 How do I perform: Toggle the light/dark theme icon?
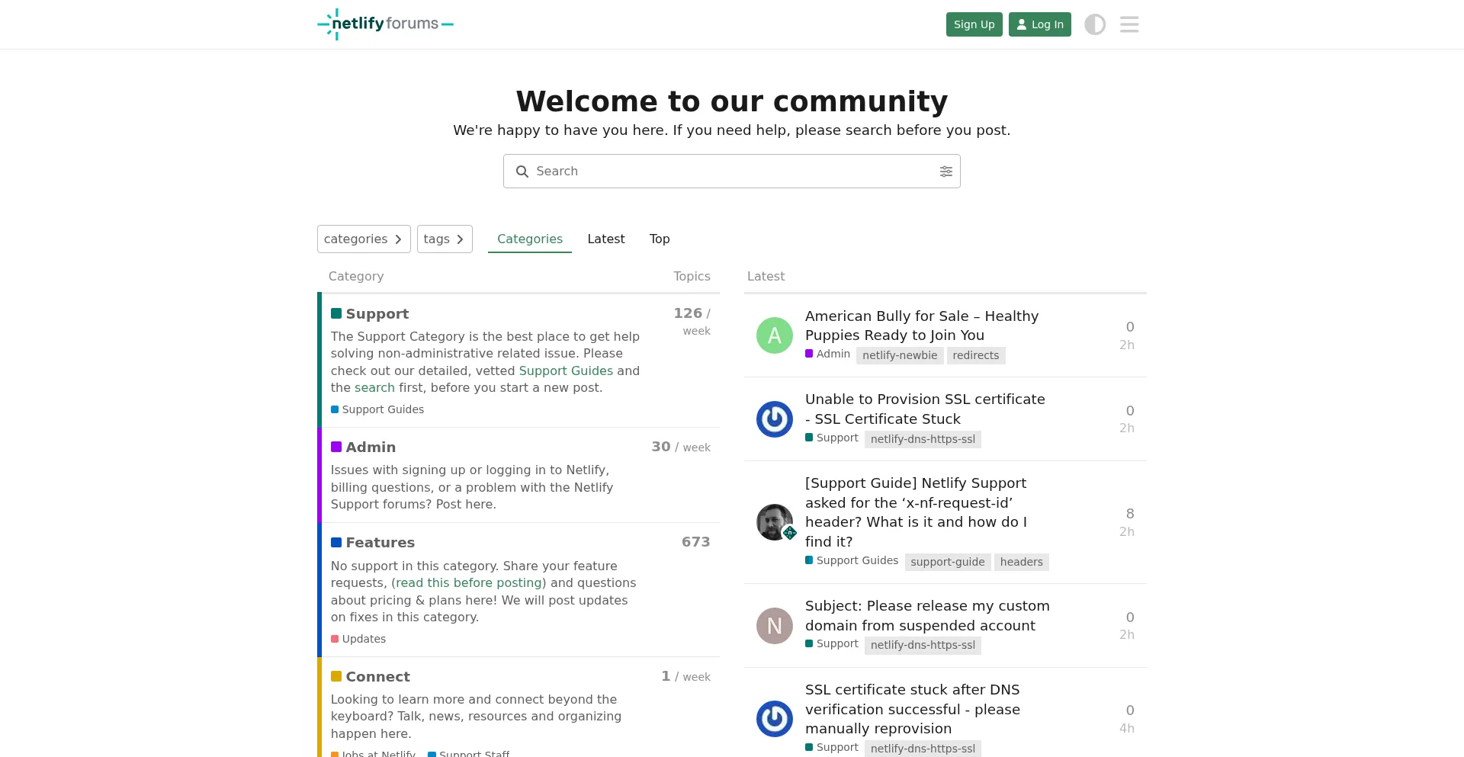point(1095,24)
